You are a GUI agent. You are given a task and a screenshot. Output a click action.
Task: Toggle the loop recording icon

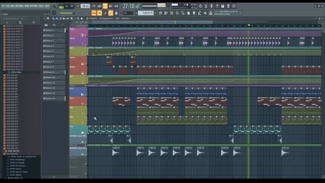(x=116, y=6)
